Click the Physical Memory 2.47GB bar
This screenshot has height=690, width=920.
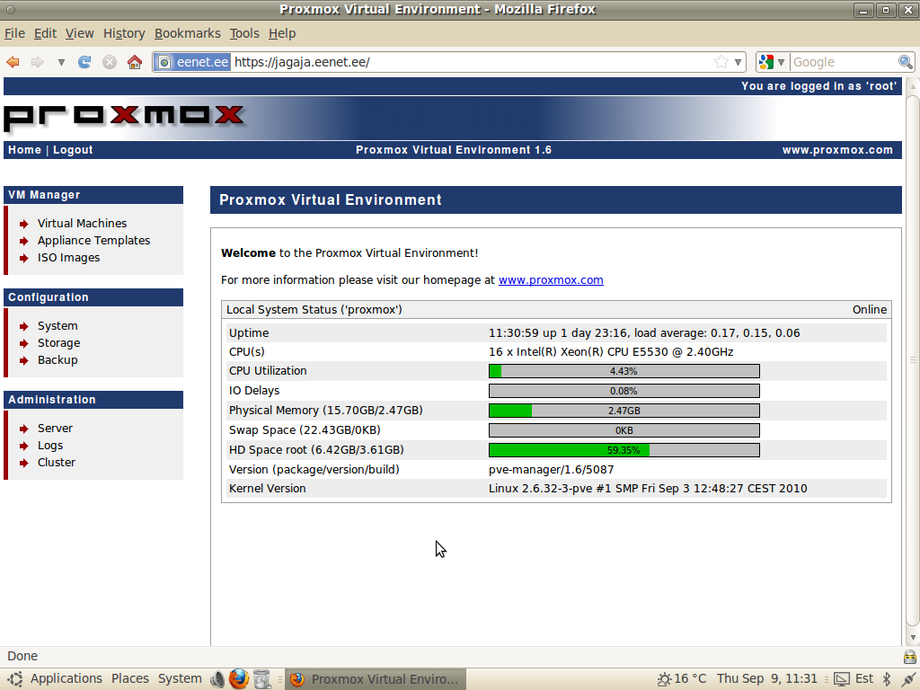tap(624, 411)
